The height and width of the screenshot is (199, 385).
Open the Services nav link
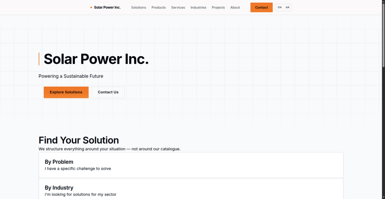click(x=178, y=7)
